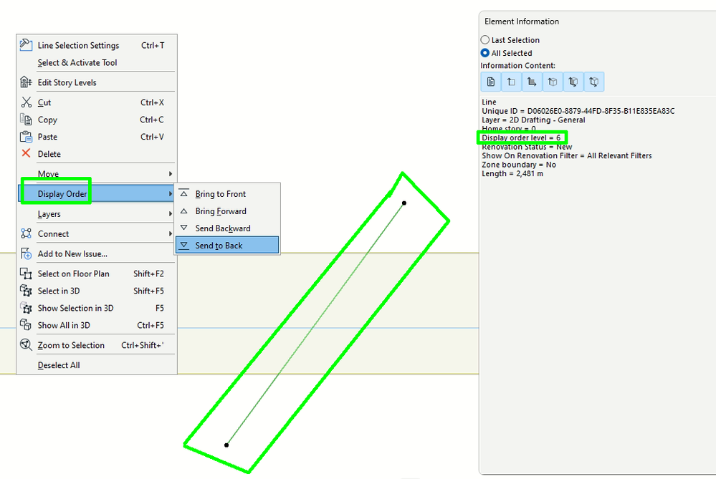Click Select & Activate Tool
The image size is (716, 479).
click(x=77, y=62)
